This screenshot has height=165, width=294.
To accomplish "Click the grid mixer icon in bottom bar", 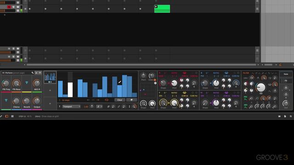I will pos(12,116).
